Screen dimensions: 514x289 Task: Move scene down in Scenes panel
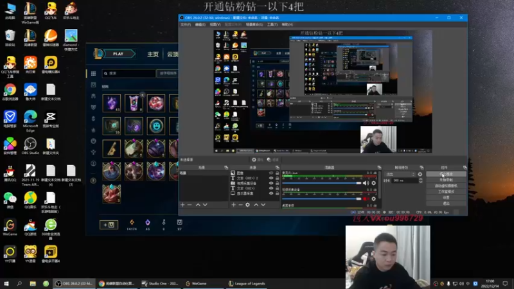coord(205,205)
